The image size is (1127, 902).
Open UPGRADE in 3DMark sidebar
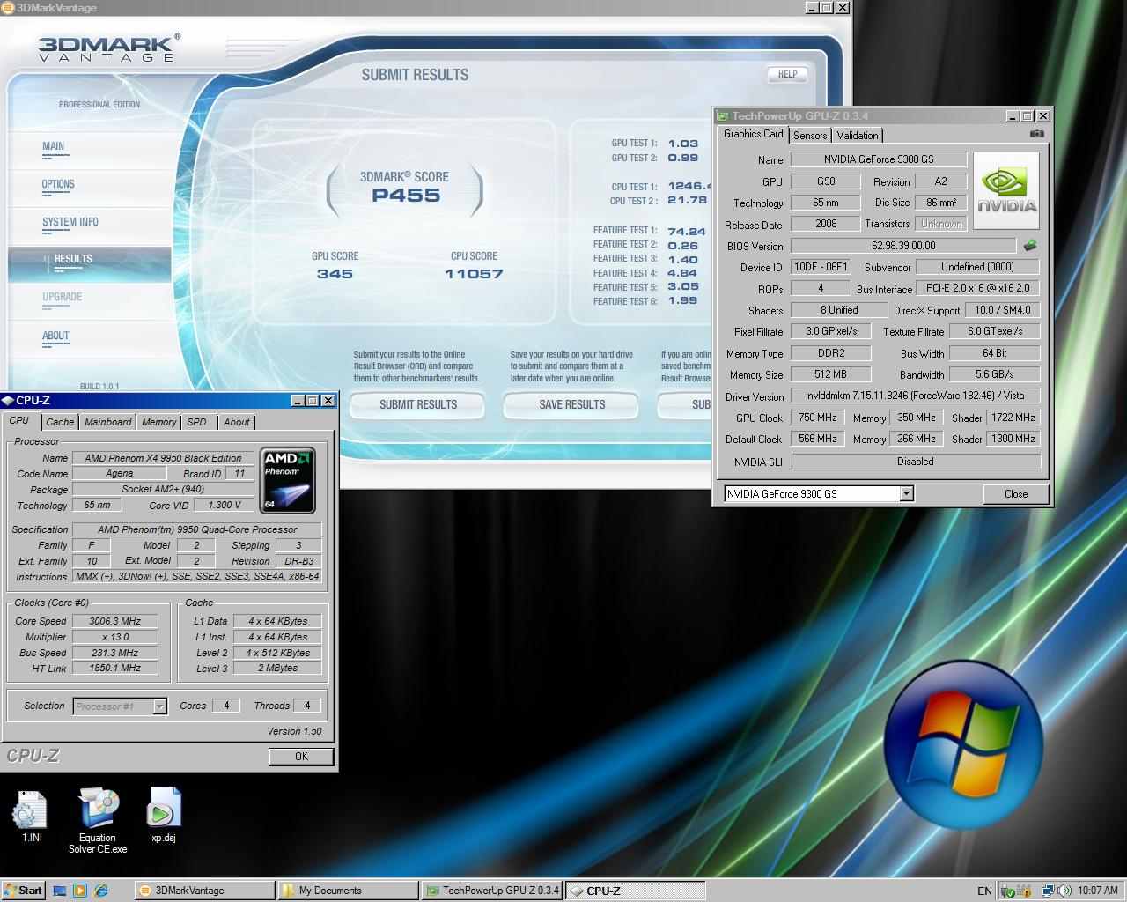pos(63,297)
